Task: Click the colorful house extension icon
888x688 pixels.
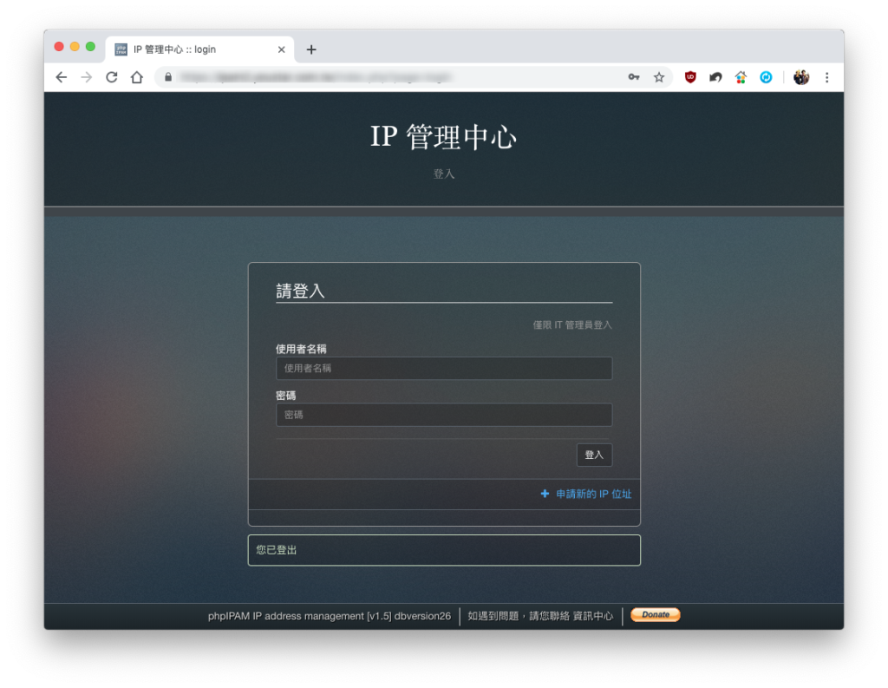Action: [x=741, y=77]
